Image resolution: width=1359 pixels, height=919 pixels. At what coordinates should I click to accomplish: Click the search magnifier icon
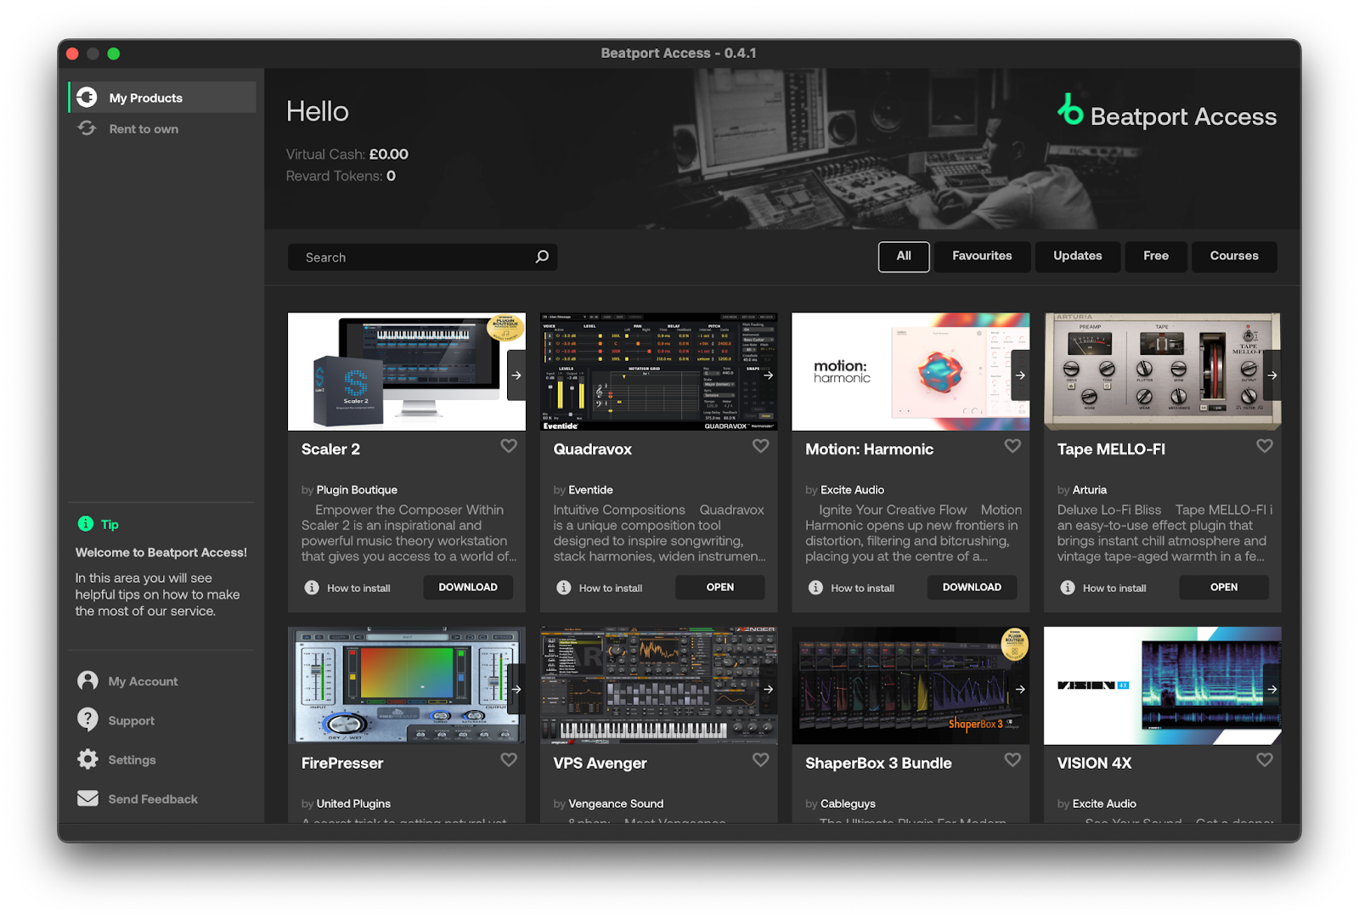click(x=542, y=257)
